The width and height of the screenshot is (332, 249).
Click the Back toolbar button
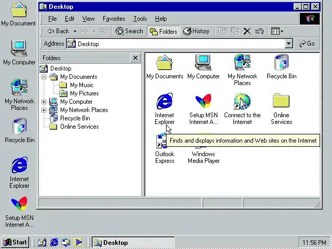58,31
